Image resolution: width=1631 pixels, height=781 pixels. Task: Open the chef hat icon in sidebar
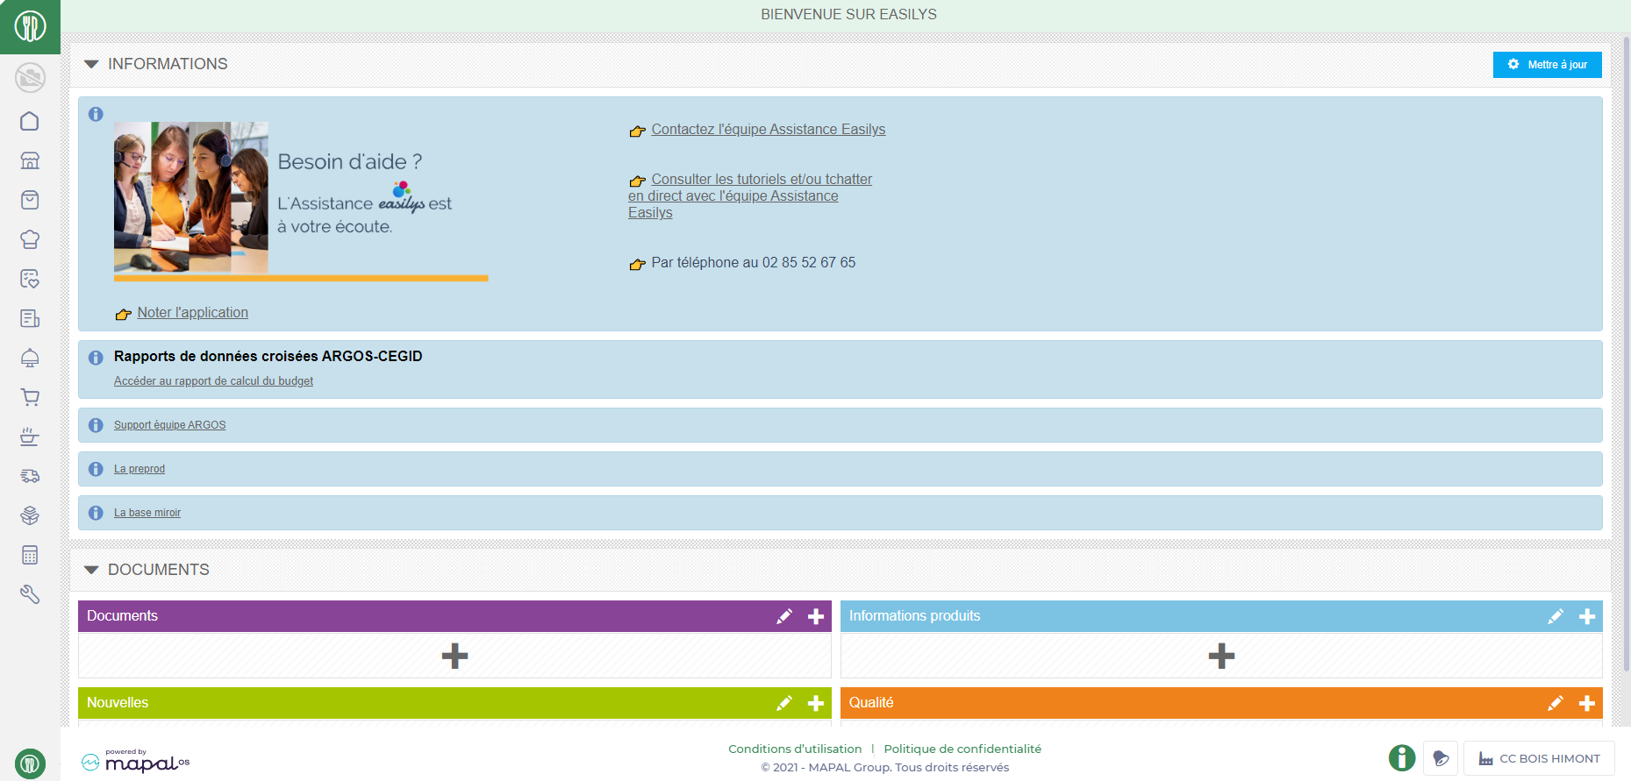(x=30, y=239)
